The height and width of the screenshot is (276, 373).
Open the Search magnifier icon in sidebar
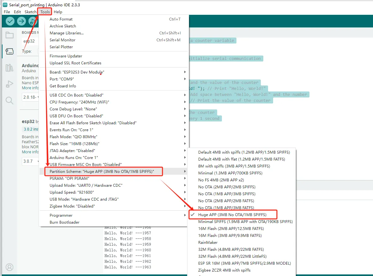pyautogui.click(x=9, y=101)
